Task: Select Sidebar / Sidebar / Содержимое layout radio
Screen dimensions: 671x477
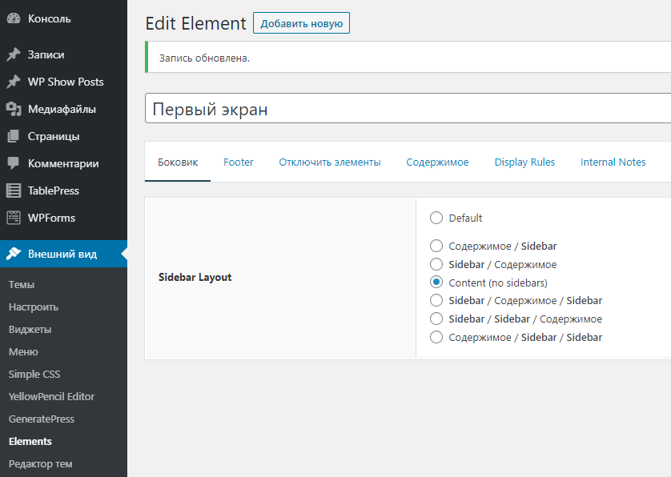Action: (436, 319)
